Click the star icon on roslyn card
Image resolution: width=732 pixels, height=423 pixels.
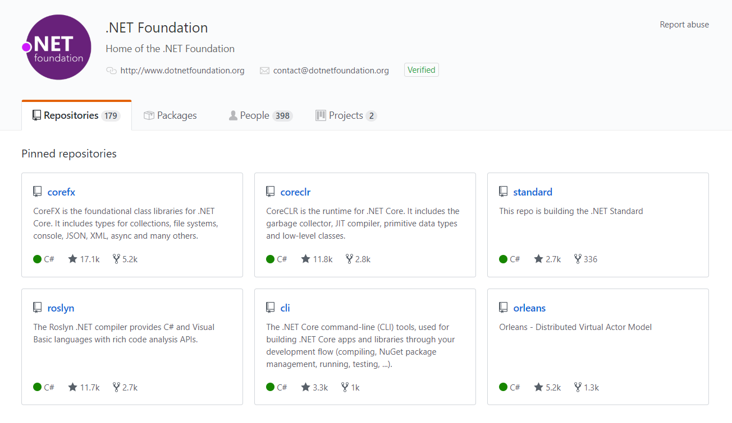[x=72, y=387]
